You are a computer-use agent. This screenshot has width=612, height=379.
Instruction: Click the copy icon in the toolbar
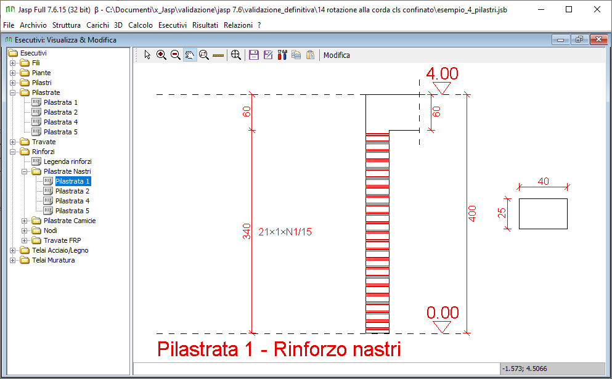(296, 55)
